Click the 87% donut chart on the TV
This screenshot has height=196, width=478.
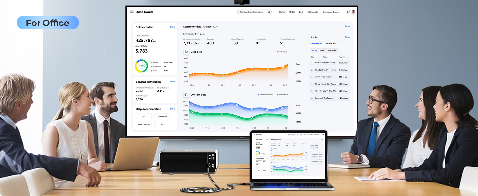[x=141, y=66]
